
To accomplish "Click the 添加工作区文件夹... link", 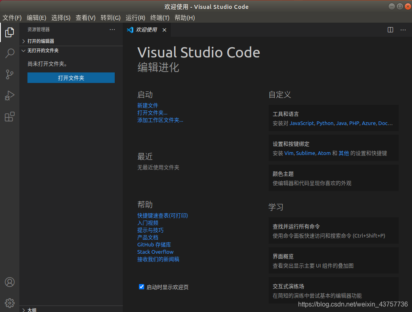I will pos(160,120).
